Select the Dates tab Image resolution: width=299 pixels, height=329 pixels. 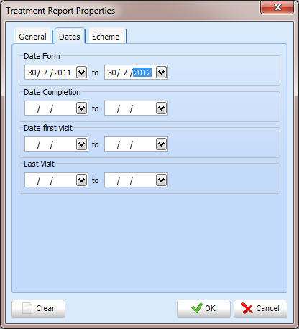pos(70,36)
